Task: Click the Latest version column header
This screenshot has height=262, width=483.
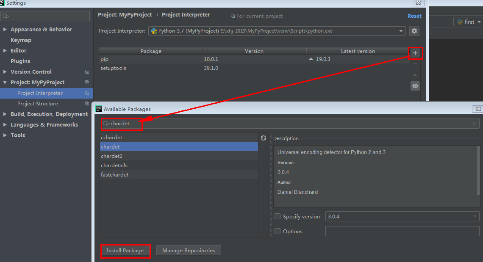Action: pos(358,51)
